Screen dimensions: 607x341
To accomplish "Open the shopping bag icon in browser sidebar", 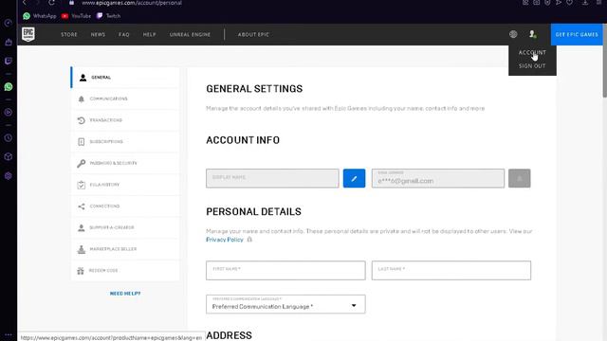I will [x=9, y=42].
